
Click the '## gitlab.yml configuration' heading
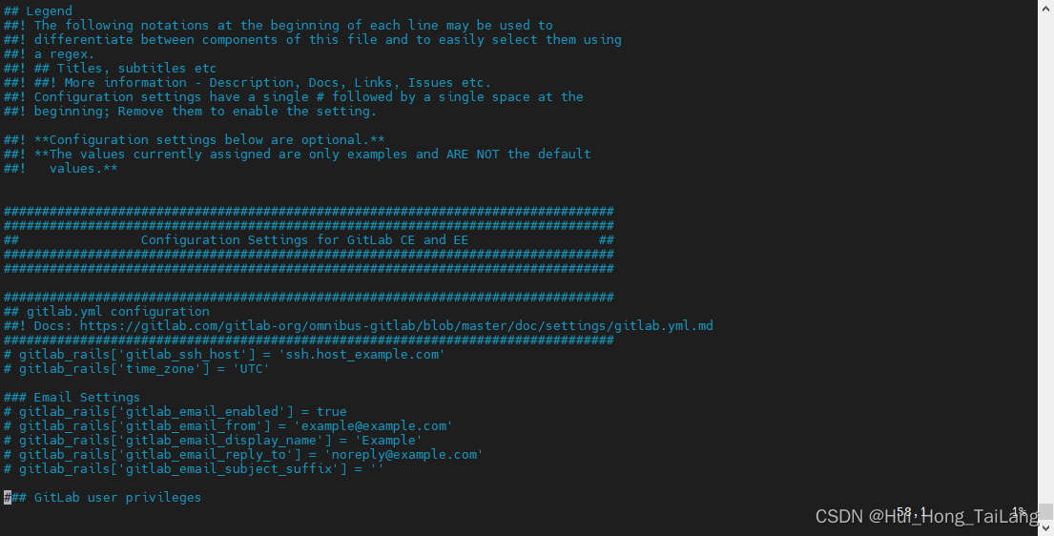pyautogui.click(x=106, y=311)
